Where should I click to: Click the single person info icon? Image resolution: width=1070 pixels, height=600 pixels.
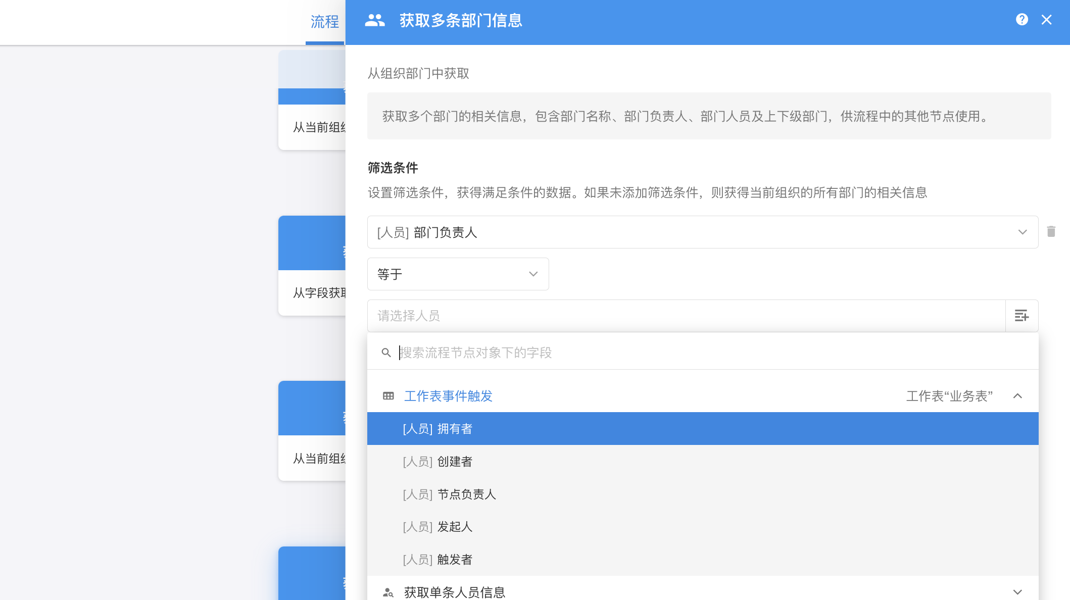[388, 592]
